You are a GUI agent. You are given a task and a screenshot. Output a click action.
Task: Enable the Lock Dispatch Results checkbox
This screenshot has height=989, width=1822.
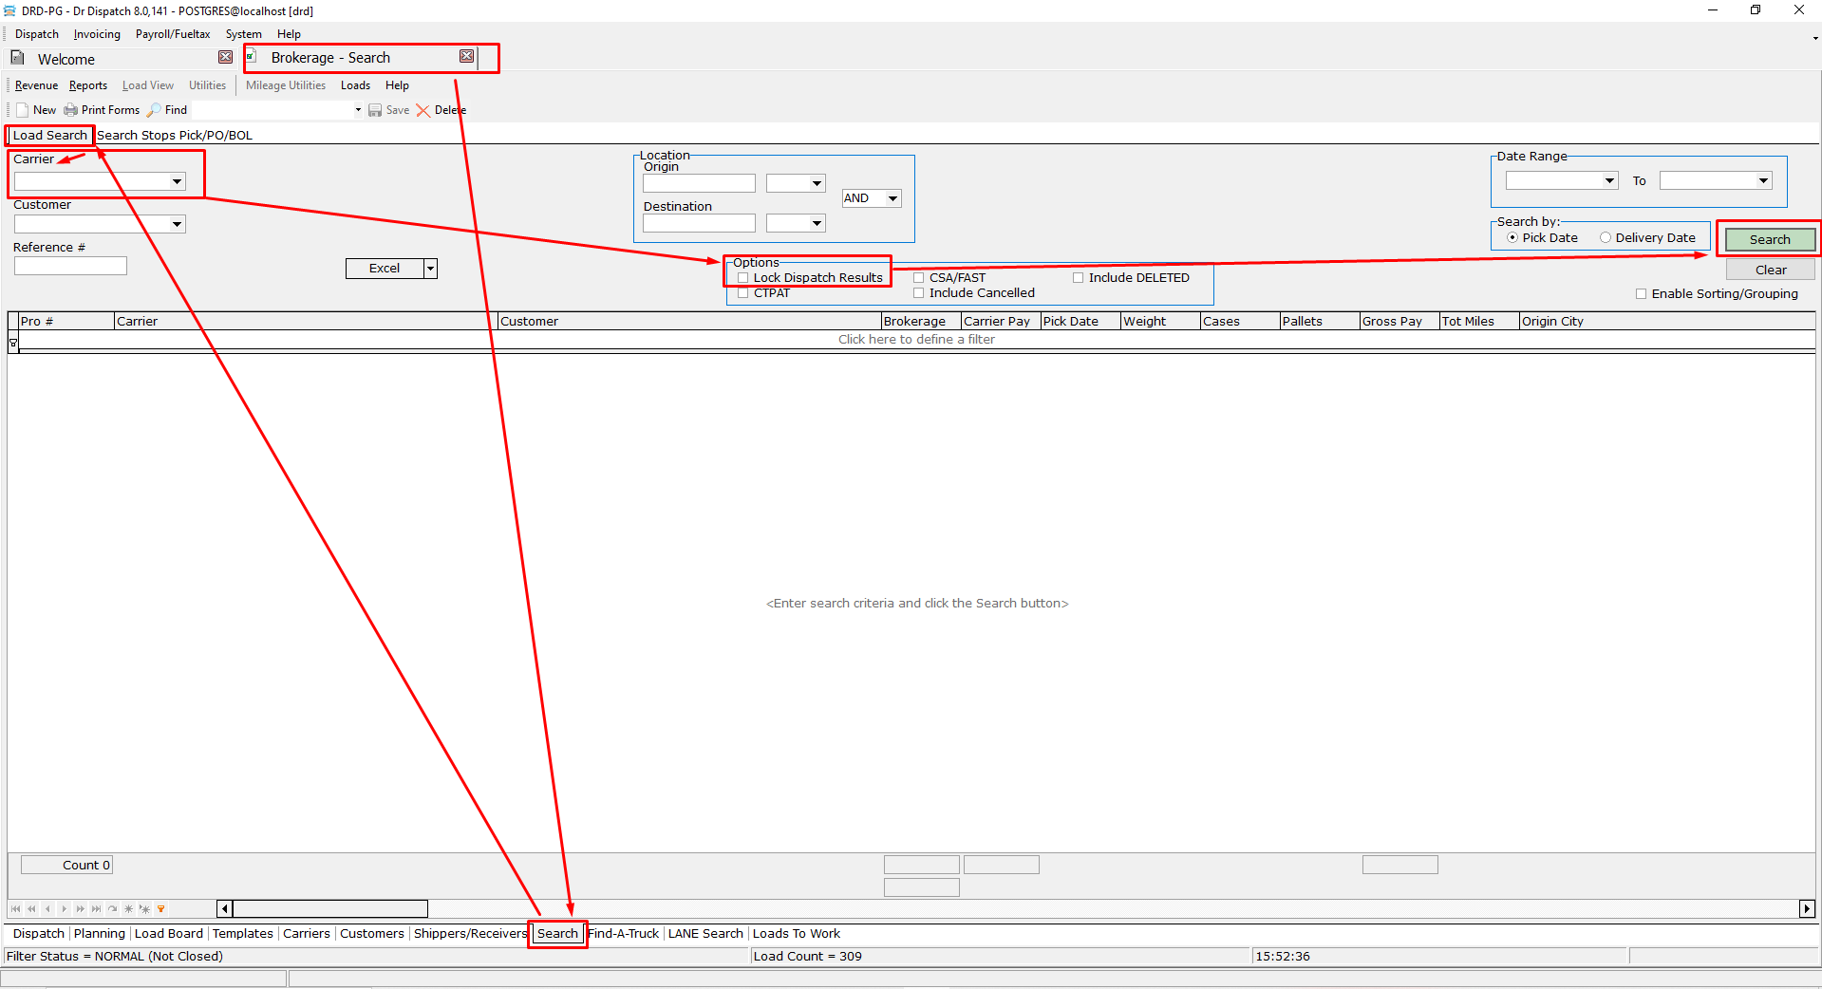pyautogui.click(x=743, y=278)
